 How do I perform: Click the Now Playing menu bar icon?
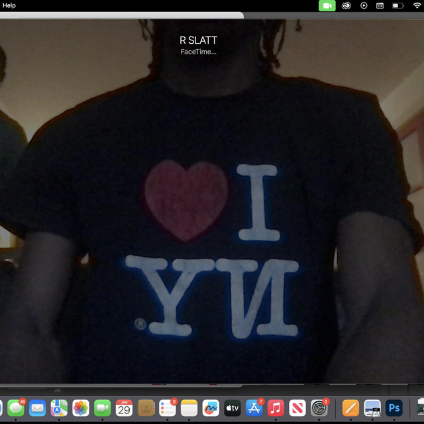tap(364, 5)
